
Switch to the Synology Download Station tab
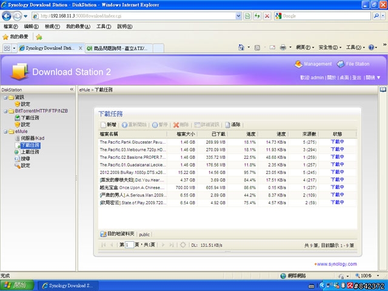pos(49,48)
